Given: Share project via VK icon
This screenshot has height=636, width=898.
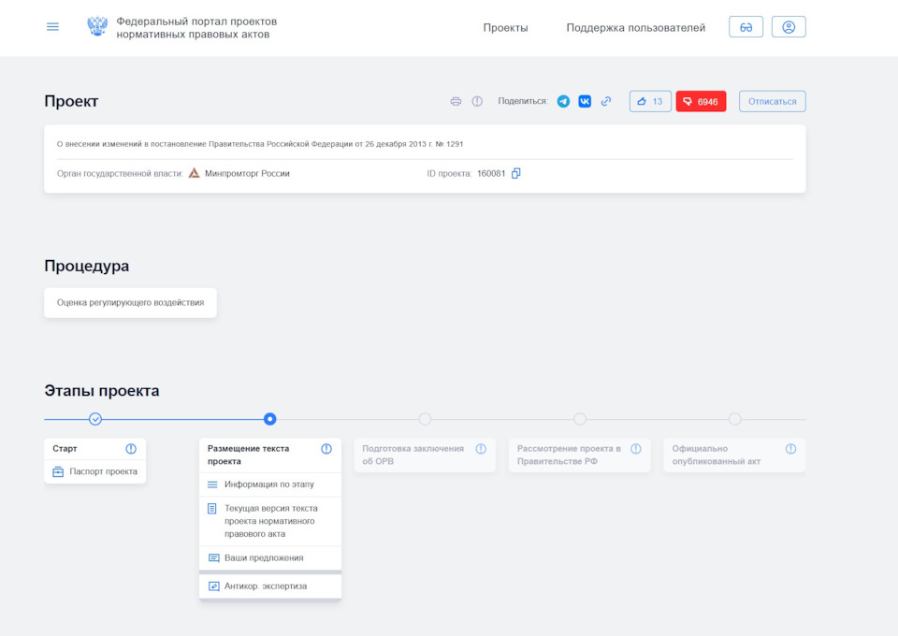Looking at the screenshot, I should (x=585, y=101).
